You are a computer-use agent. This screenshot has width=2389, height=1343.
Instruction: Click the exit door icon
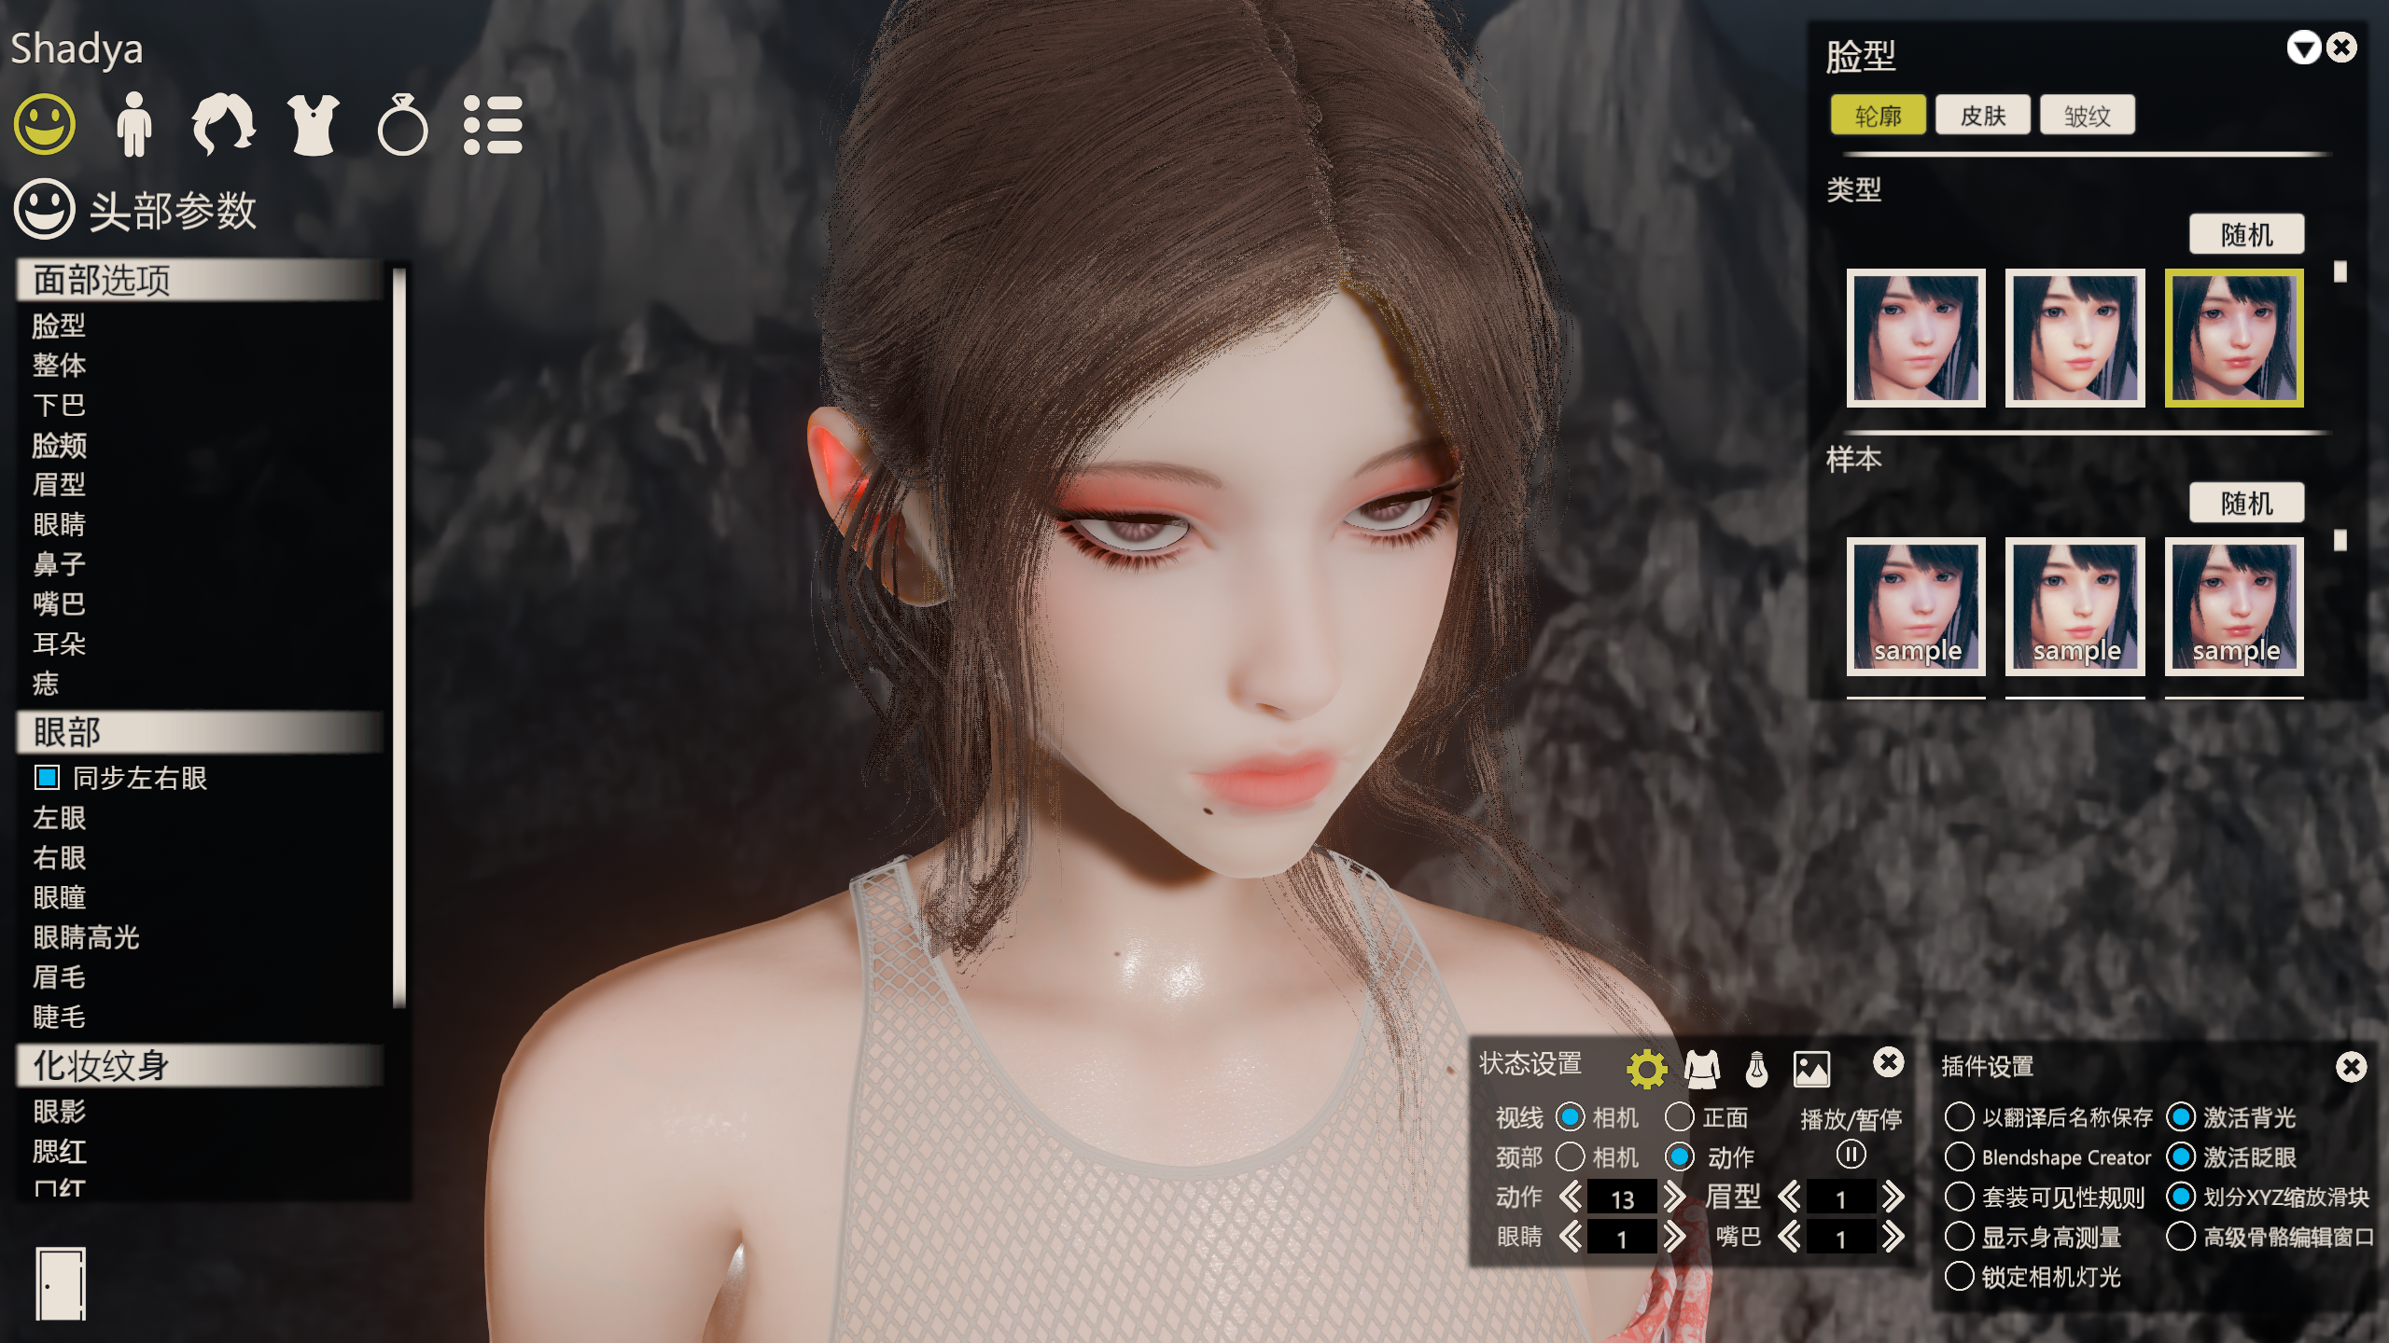pyautogui.click(x=61, y=1283)
